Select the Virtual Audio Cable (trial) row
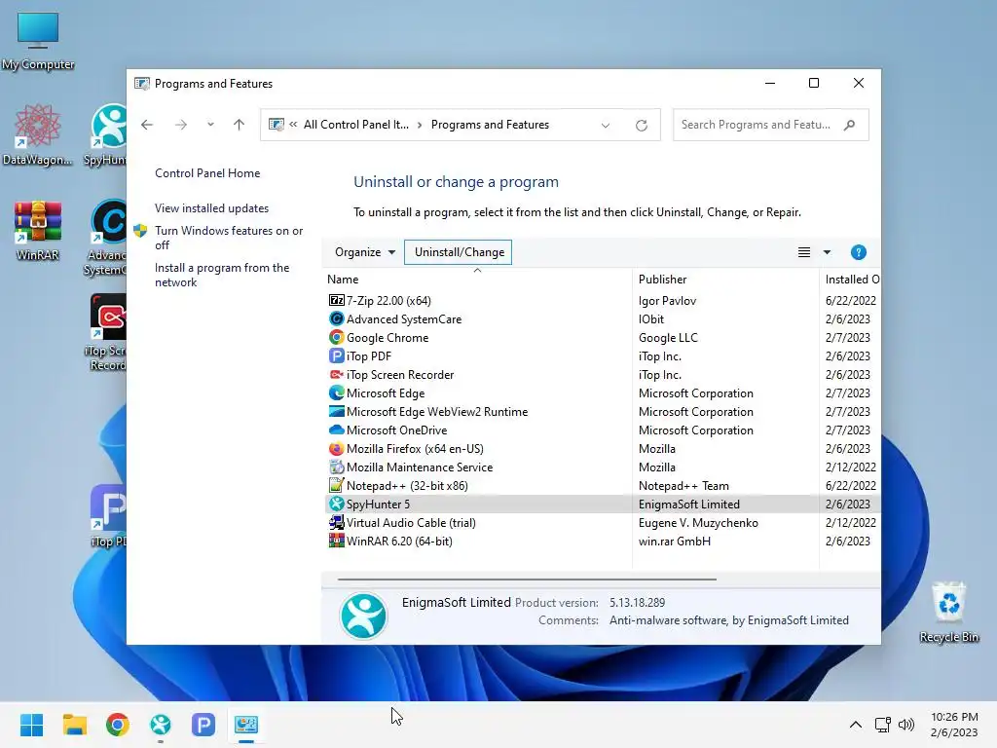This screenshot has height=748, width=997. [x=602, y=522]
